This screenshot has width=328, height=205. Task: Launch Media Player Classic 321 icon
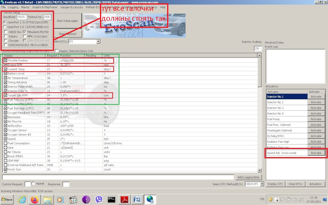73,200
